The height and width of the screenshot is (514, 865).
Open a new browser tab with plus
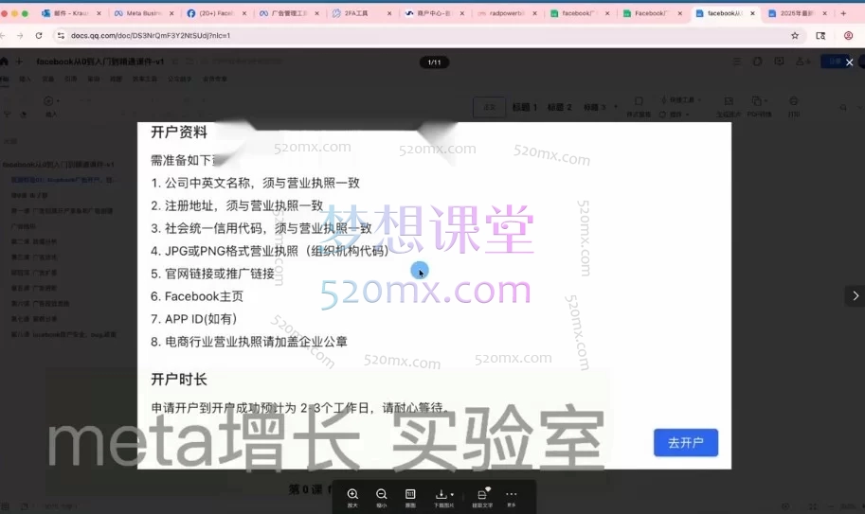(843, 13)
